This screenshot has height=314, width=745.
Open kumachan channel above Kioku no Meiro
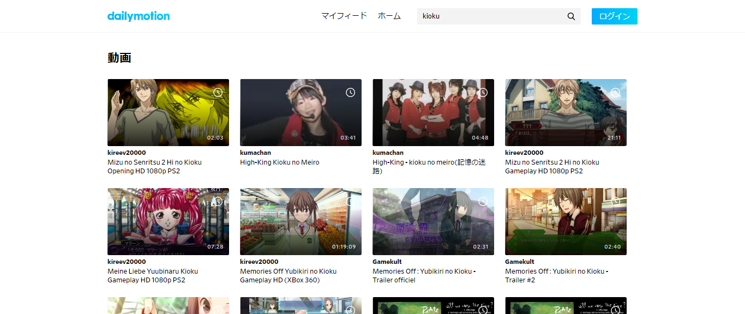[x=255, y=153]
